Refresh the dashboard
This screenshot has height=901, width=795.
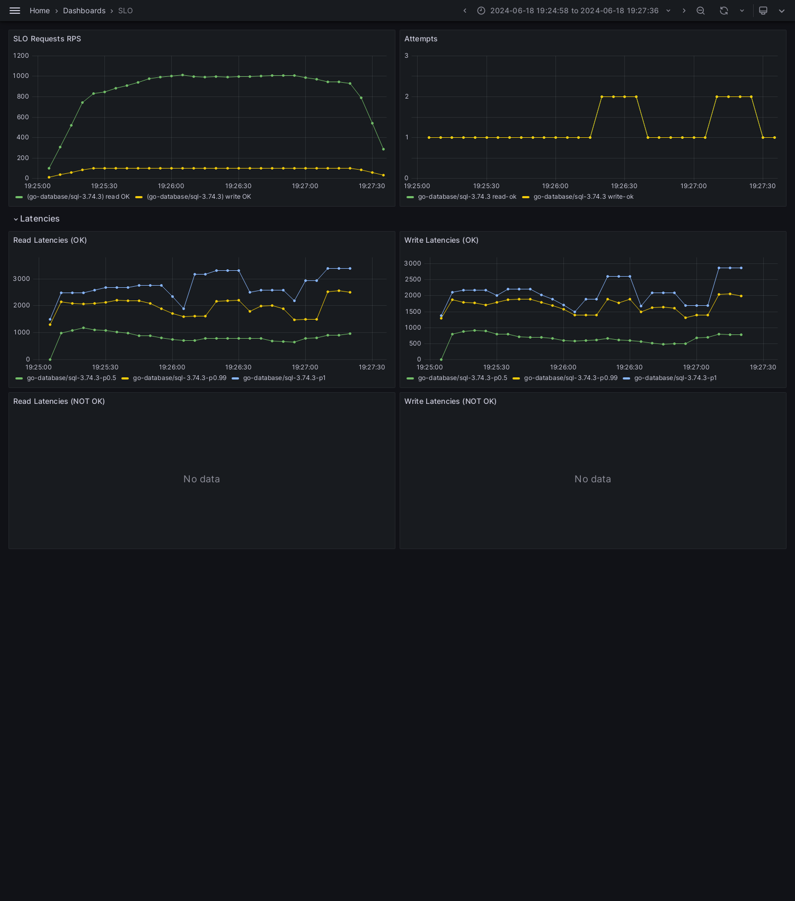coord(724,11)
